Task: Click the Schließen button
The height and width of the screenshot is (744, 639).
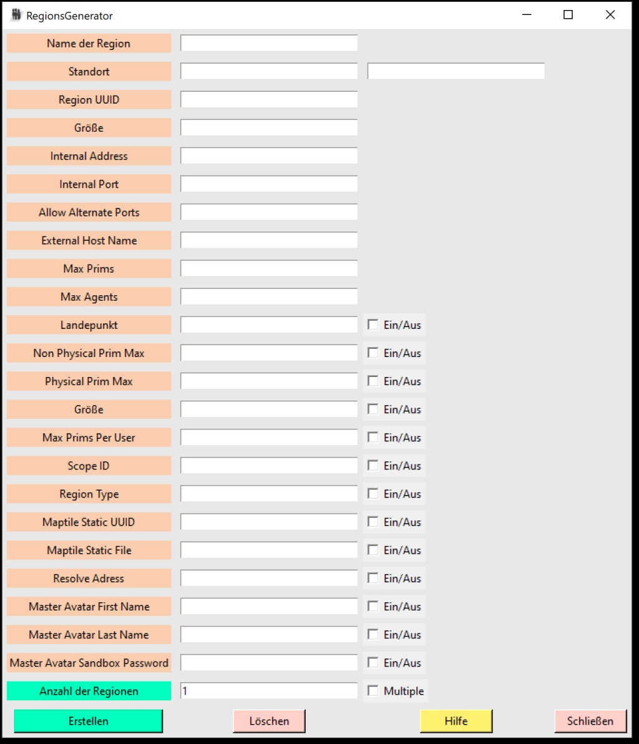Action: pyautogui.click(x=590, y=721)
